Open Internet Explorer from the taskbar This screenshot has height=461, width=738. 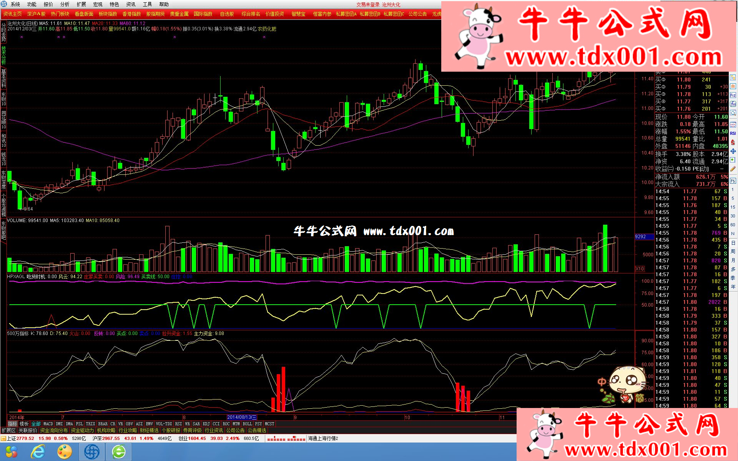point(38,452)
